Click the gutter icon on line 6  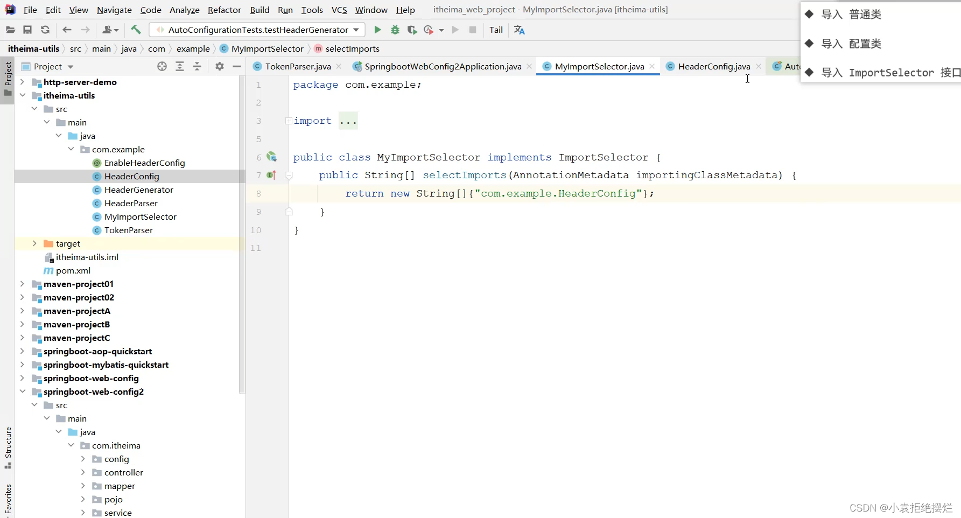coord(272,157)
